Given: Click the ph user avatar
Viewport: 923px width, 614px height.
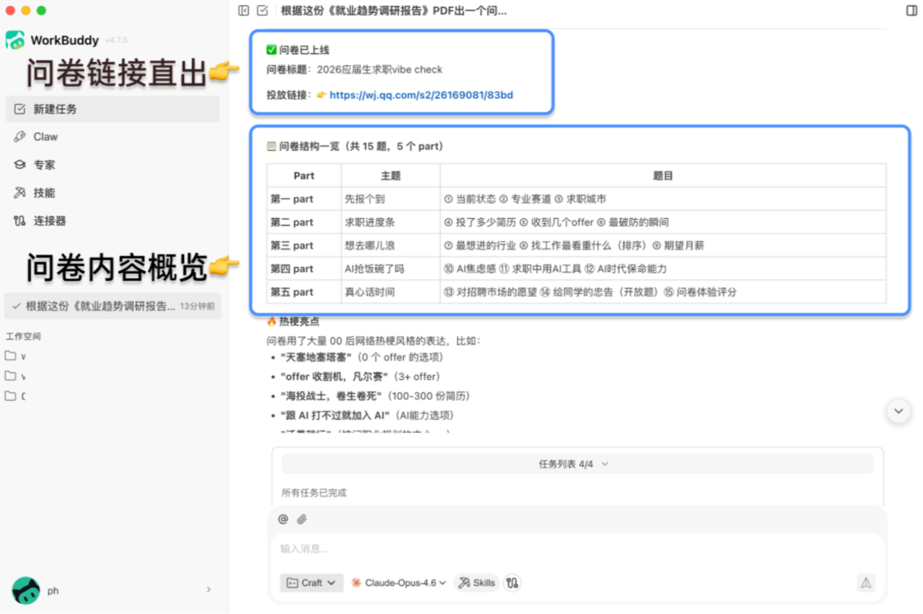Looking at the screenshot, I should click(x=26, y=590).
